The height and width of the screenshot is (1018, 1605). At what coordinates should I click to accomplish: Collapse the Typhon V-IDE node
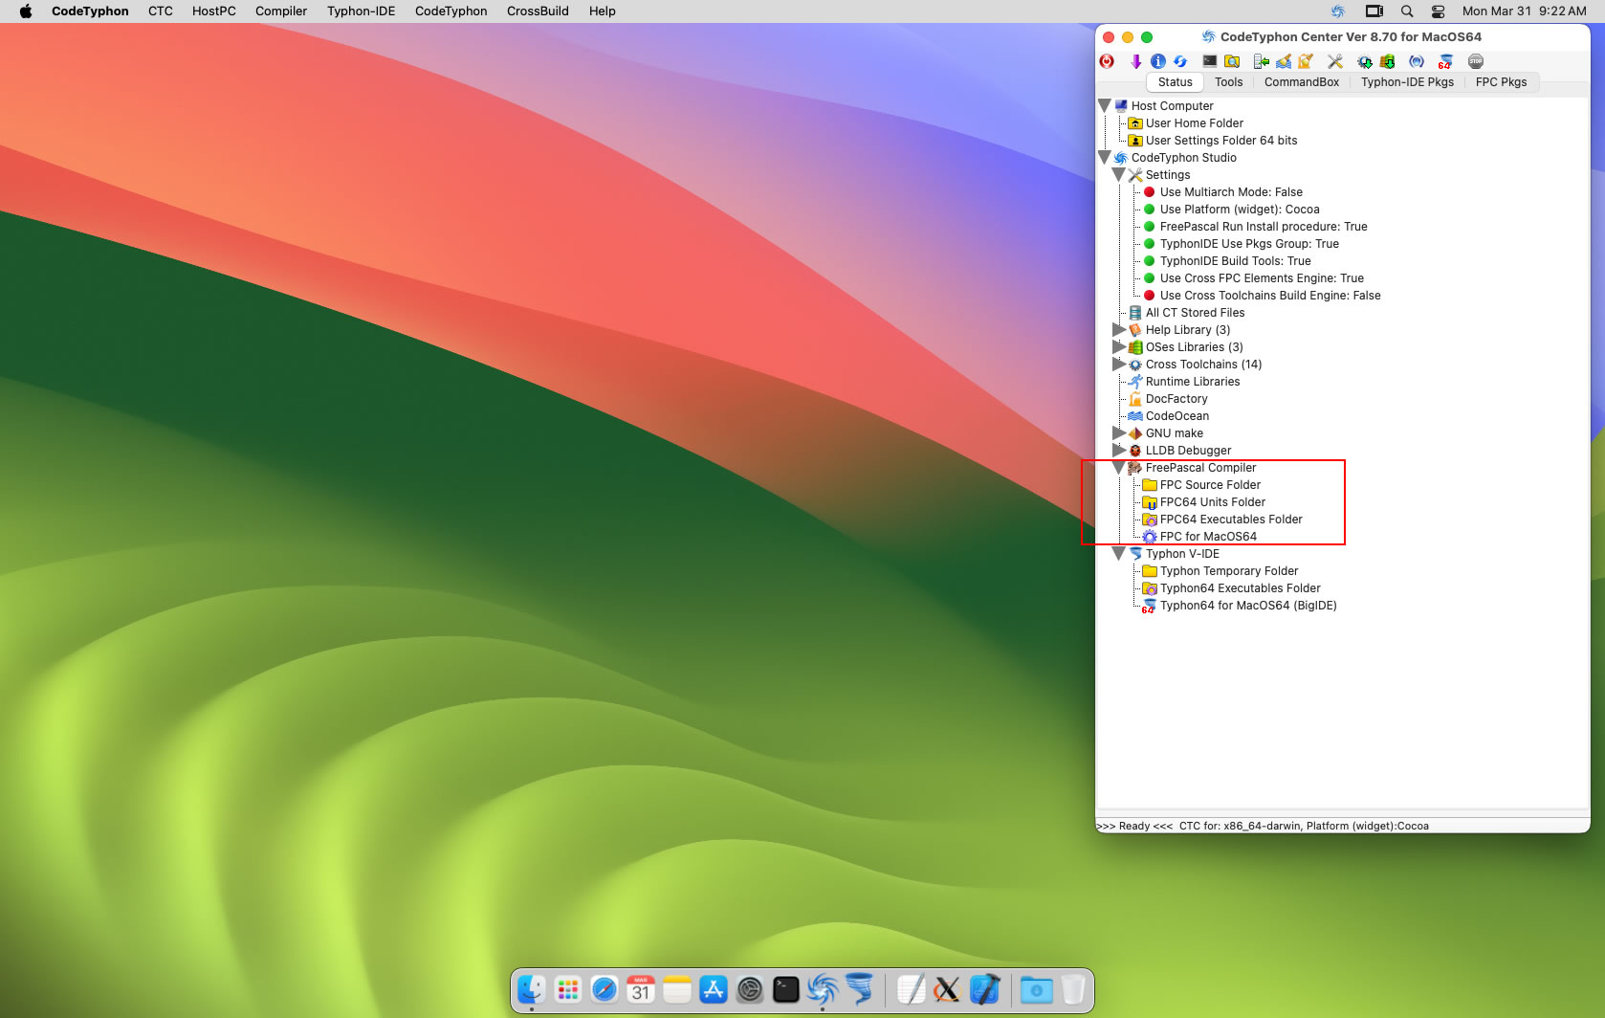[1119, 553]
